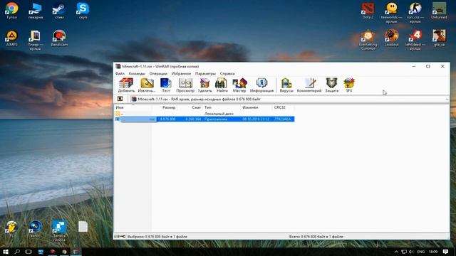This screenshot has height=256, width=456.
Task: Click the ENG language indicator
Action: [x=421, y=252]
